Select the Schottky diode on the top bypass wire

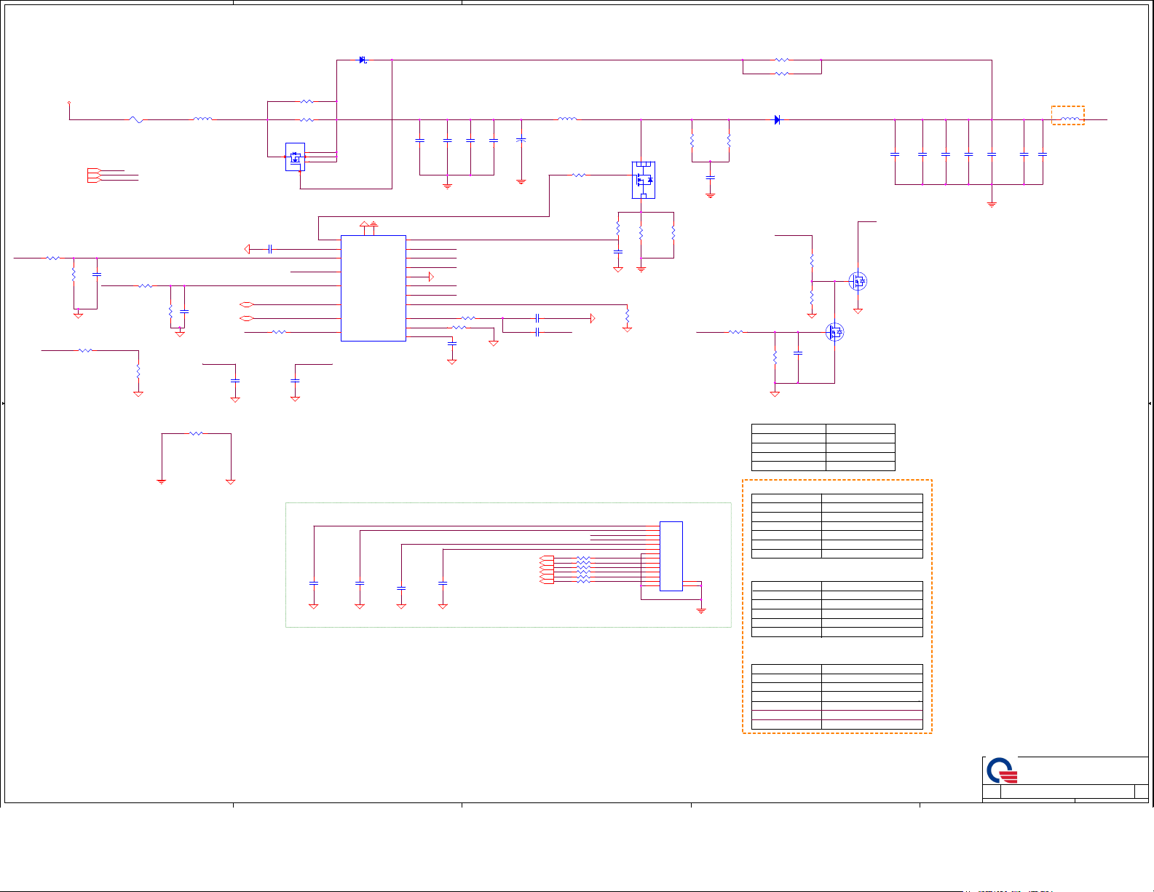pyautogui.click(x=363, y=60)
